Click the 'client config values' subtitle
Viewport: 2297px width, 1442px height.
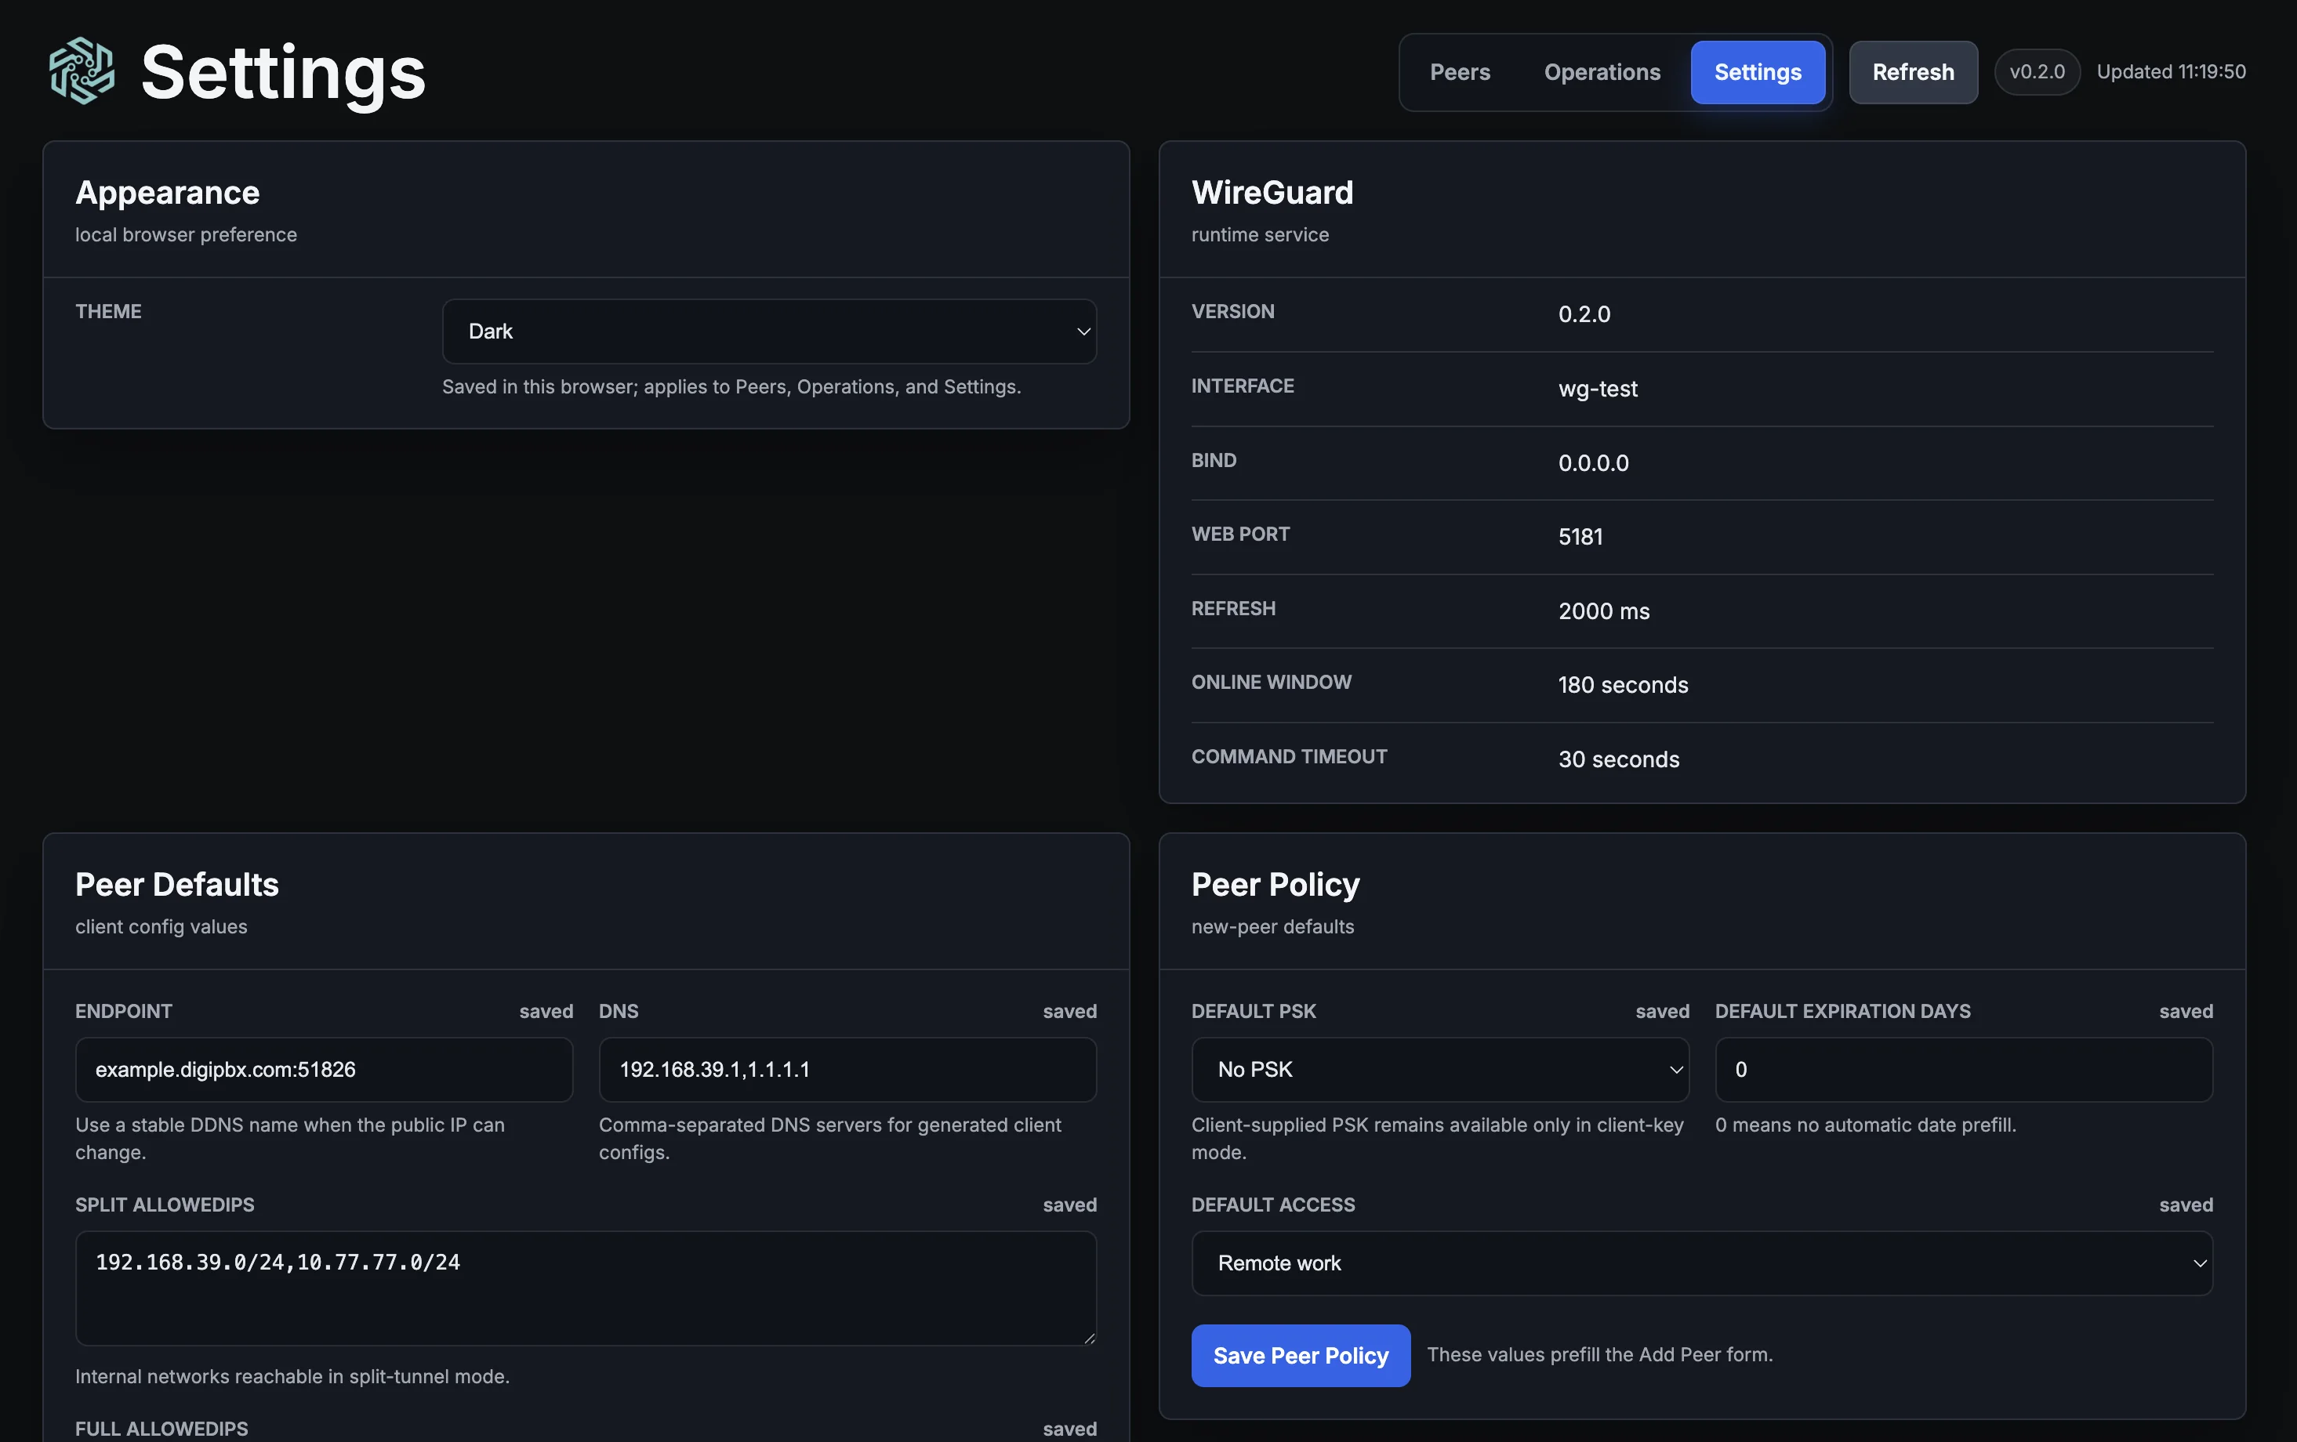tap(161, 927)
